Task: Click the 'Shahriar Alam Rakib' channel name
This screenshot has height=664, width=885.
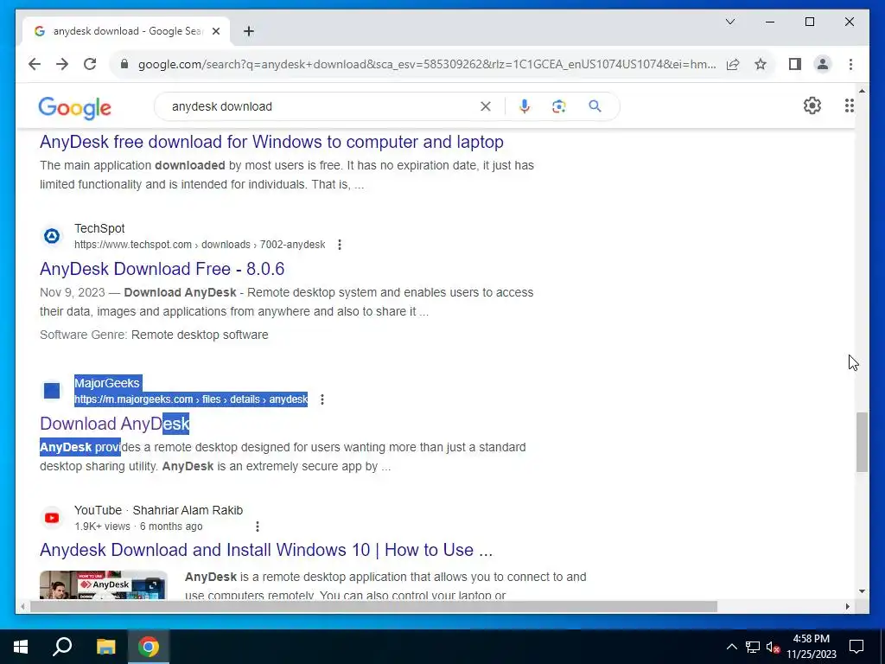Action: pos(188,510)
